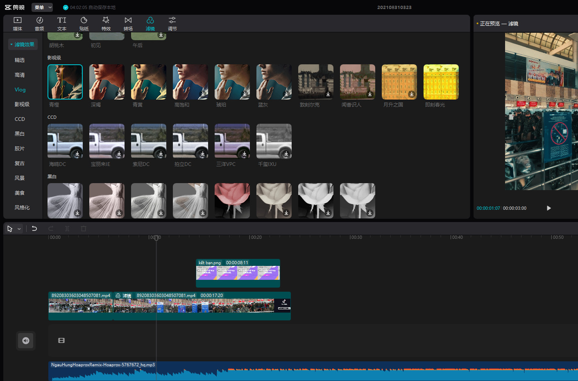Select the 美食 filter category
578x381 pixels.
[20, 193]
